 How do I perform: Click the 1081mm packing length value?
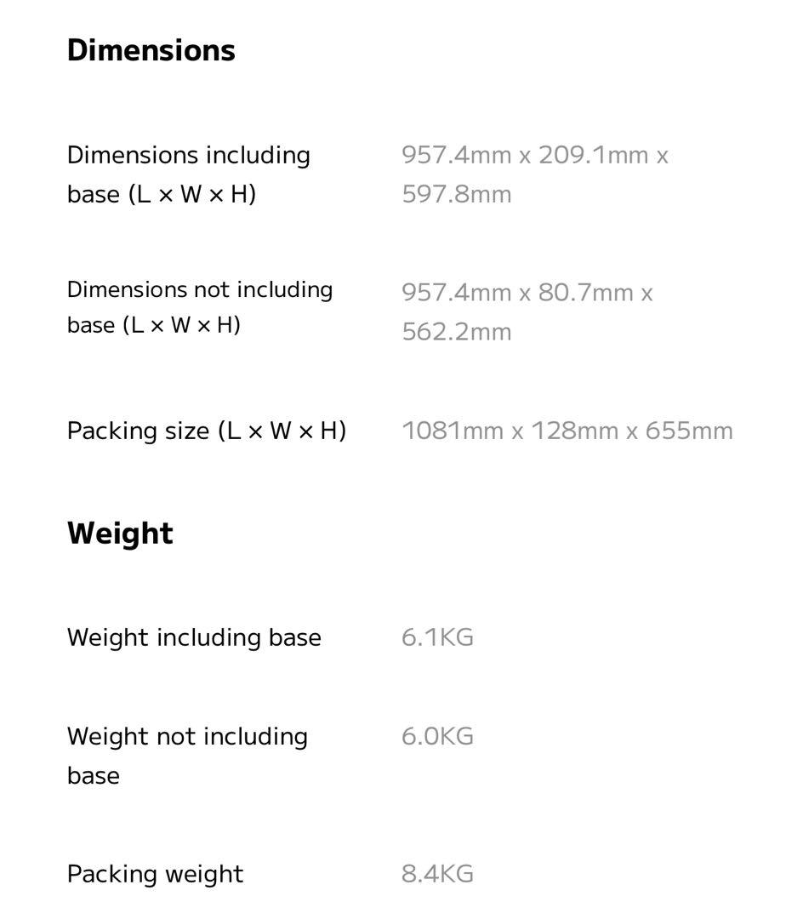(452, 431)
